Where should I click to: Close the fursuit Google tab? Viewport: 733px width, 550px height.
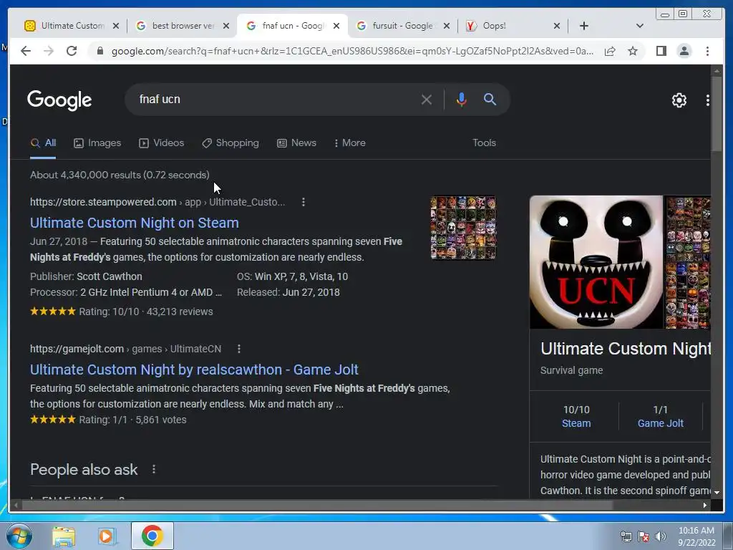click(447, 26)
